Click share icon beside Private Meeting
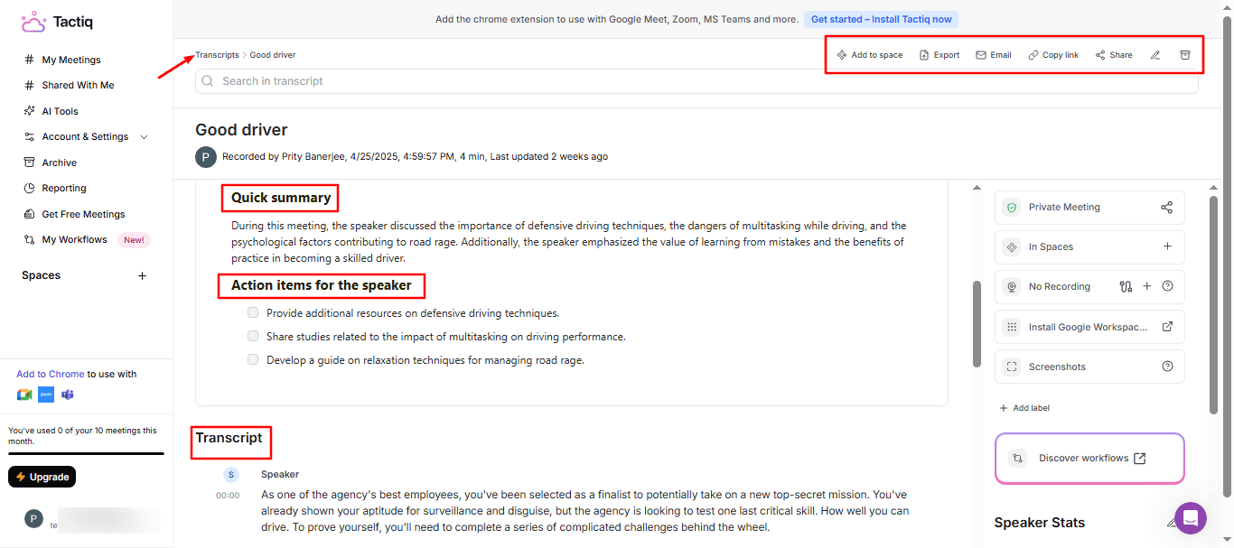Viewport: 1234px width, 548px height. 1166,208
